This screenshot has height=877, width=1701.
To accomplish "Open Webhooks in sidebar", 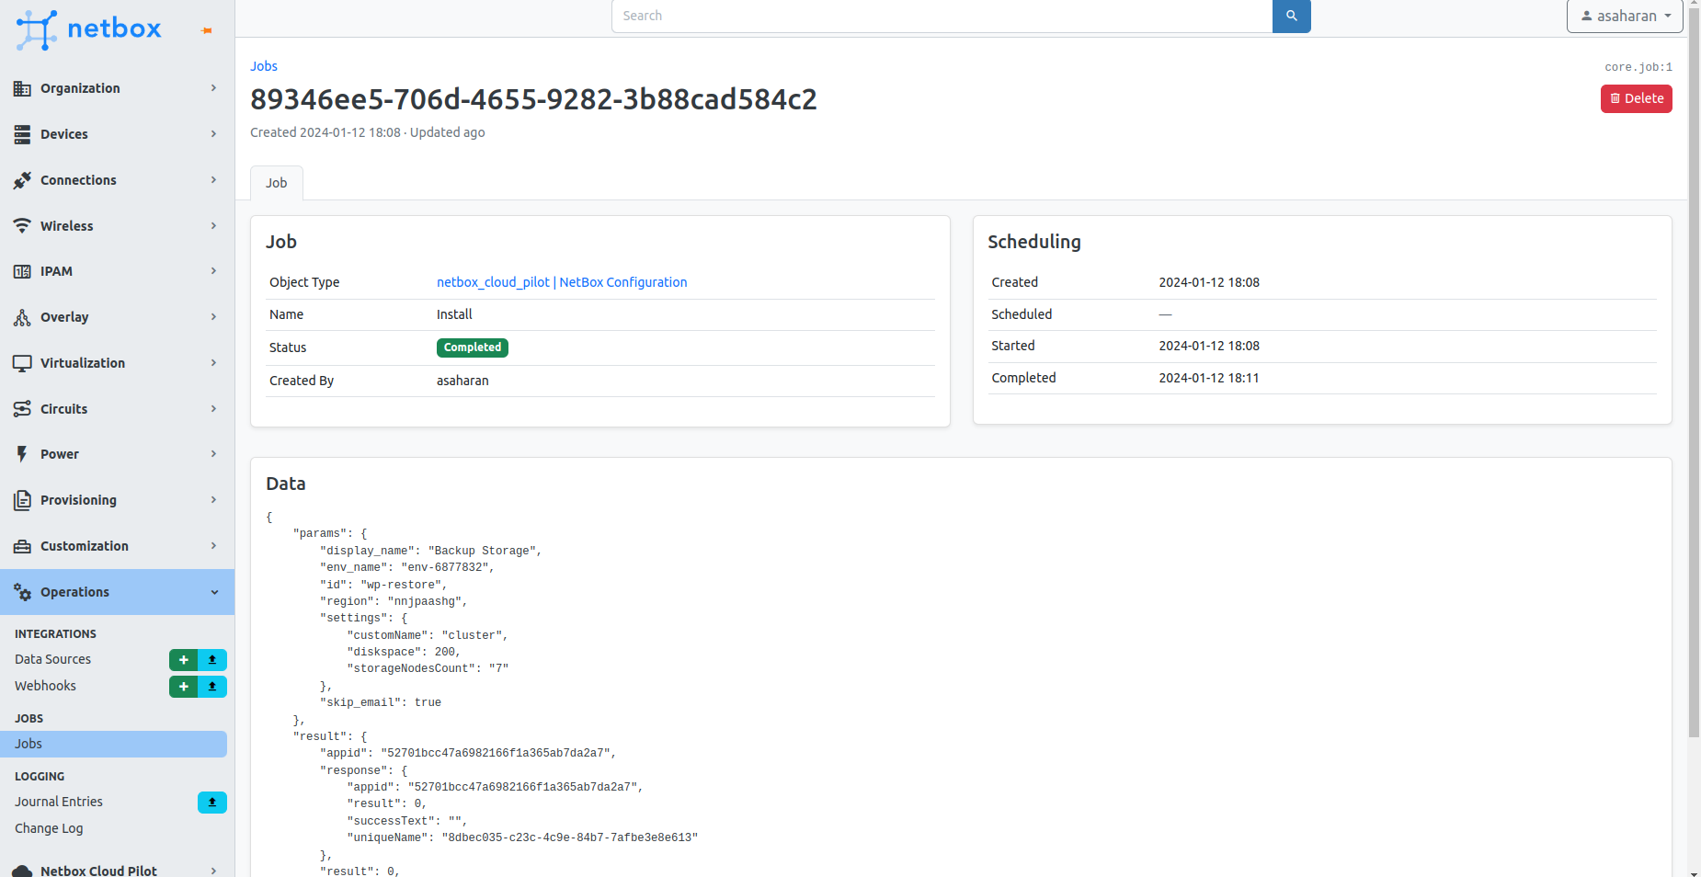I will pos(45,686).
